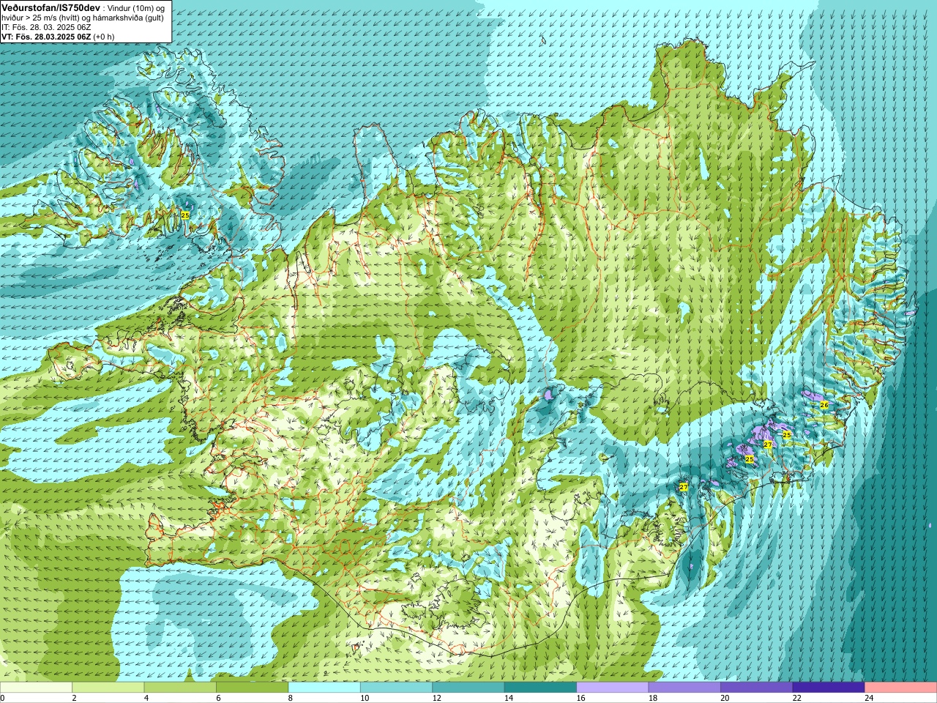The image size is (937, 703).
Task: Click the legend scale number 10
Action: pos(365,698)
